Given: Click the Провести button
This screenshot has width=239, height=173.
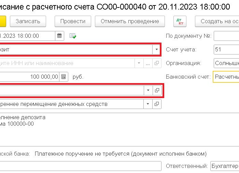Looking at the screenshot, I should (x=73, y=21).
